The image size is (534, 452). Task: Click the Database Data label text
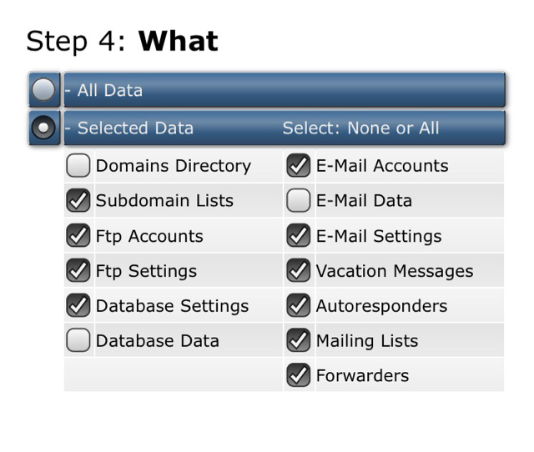158,341
